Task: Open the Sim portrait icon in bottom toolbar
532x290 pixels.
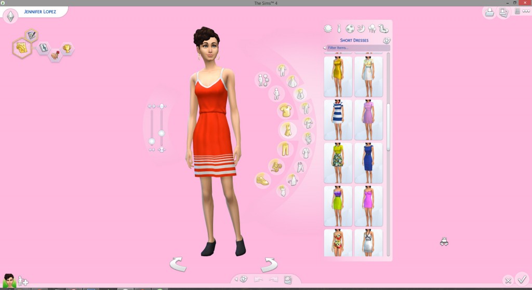Action: [x=288, y=280]
